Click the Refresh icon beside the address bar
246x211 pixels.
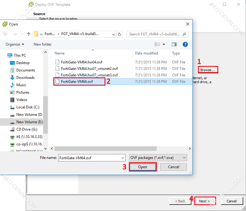click(120, 34)
